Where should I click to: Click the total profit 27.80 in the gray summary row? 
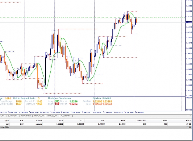click(x=189, y=127)
